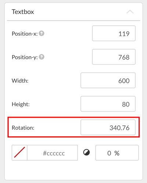Click the Position-y label text
The width and height of the screenshot is (147, 183).
[25, 57]
